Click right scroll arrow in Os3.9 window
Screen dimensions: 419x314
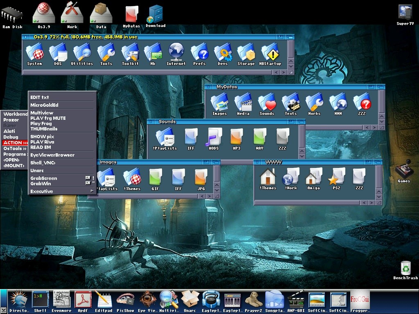tap(284, 72)
